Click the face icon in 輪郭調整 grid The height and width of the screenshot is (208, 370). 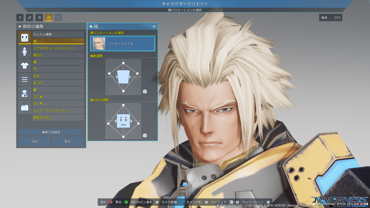click(x=123, y=77)
